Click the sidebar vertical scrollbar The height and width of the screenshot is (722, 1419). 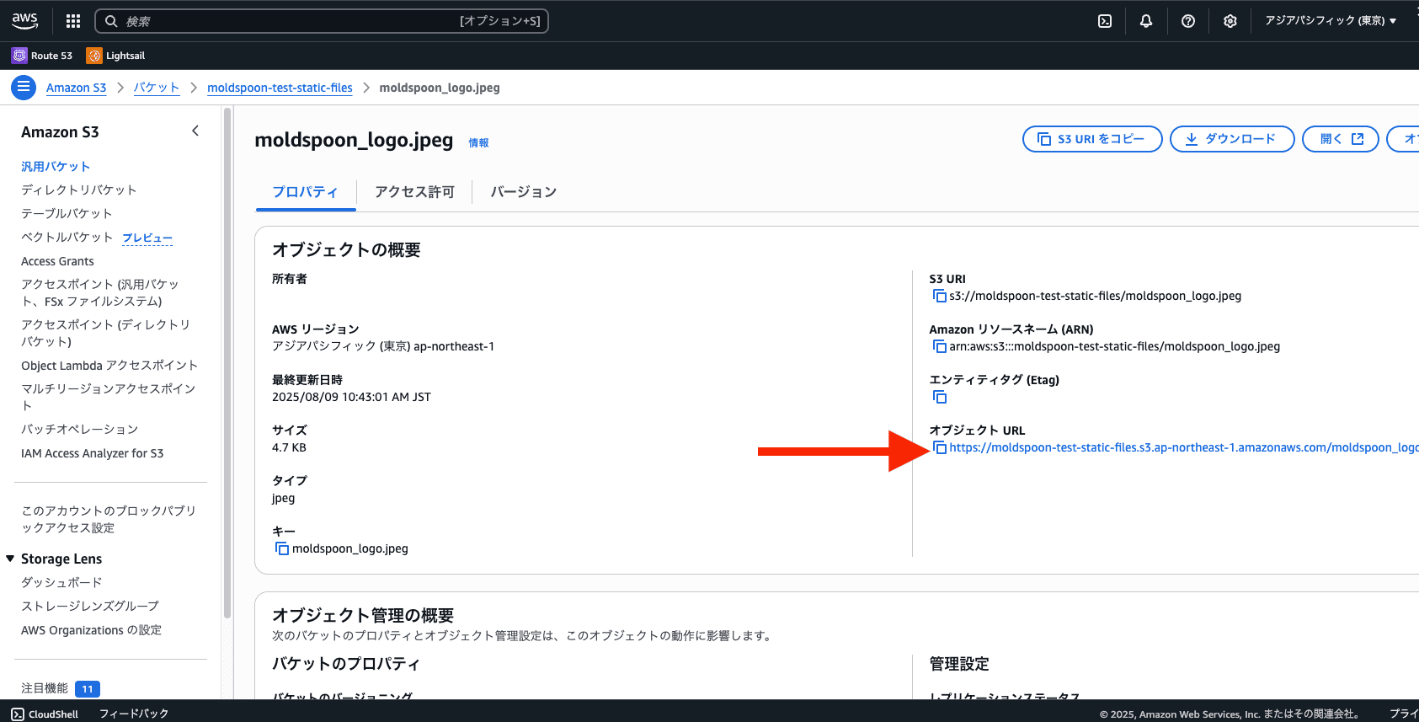pos(227,362)
